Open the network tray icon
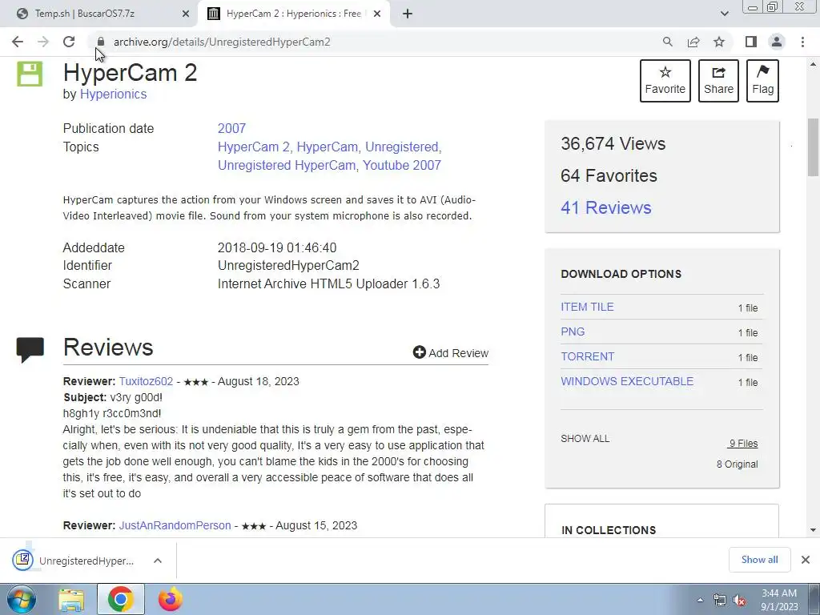 [720, 601]
